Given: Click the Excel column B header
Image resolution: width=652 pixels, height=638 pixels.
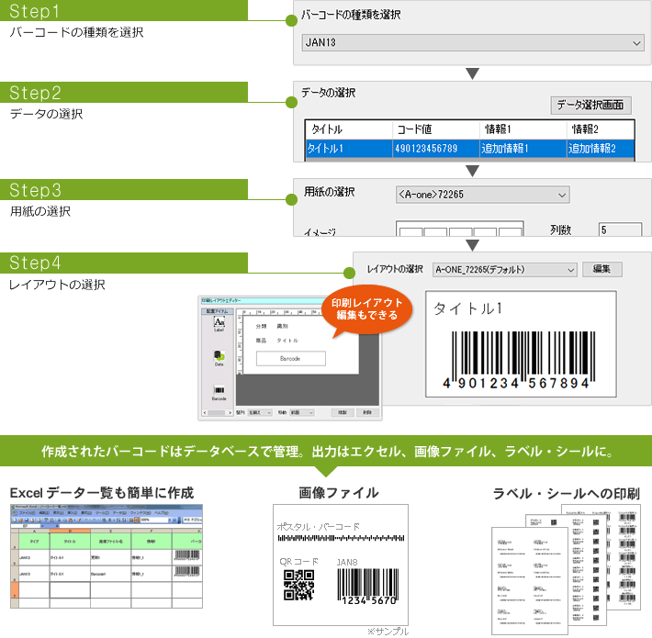Looking at the screenshot, I should click(70, 531).
